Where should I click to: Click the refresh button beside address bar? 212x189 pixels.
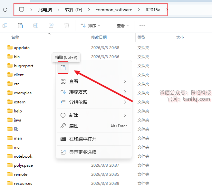(5, 10)
